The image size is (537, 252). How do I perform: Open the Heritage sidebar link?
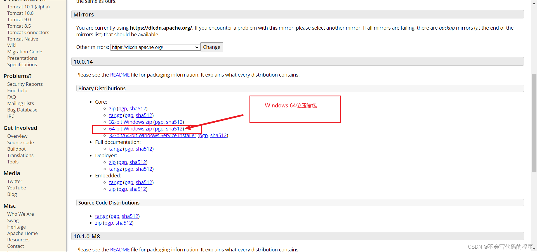click(x=17, y=227)
